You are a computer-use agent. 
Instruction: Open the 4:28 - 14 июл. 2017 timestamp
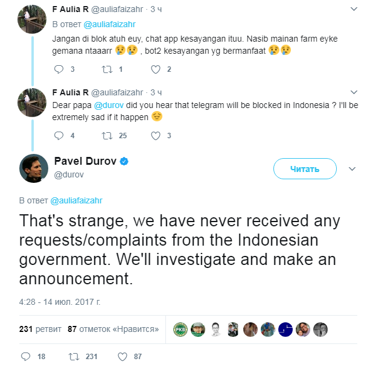59,299
